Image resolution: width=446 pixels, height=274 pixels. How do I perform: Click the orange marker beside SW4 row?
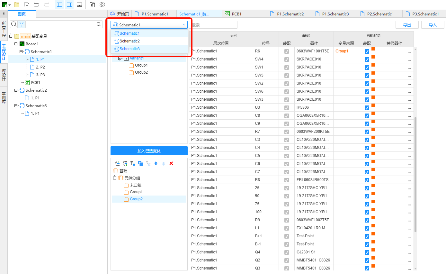[373, 57]
